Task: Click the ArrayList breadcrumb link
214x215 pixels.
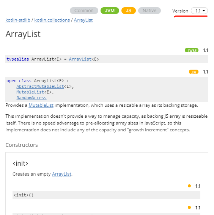Action: [x=83, y=20]
